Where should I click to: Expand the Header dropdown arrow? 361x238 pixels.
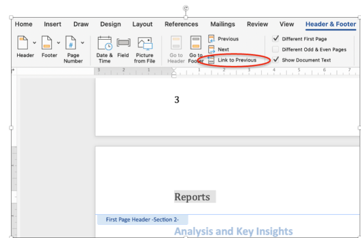[x=34, y=43]
